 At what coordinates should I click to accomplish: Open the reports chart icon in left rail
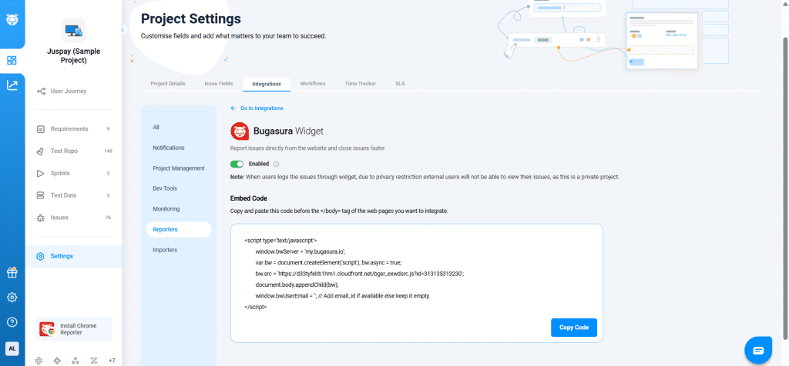12,85
